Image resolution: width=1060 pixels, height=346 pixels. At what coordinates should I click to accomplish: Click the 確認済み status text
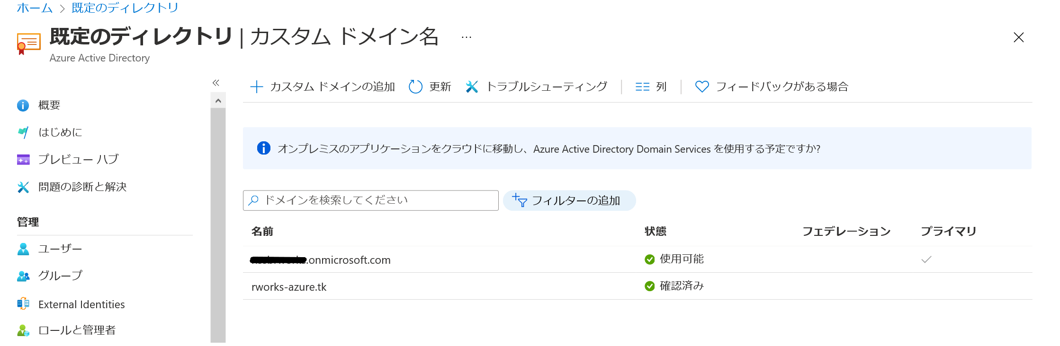point(682,286)
